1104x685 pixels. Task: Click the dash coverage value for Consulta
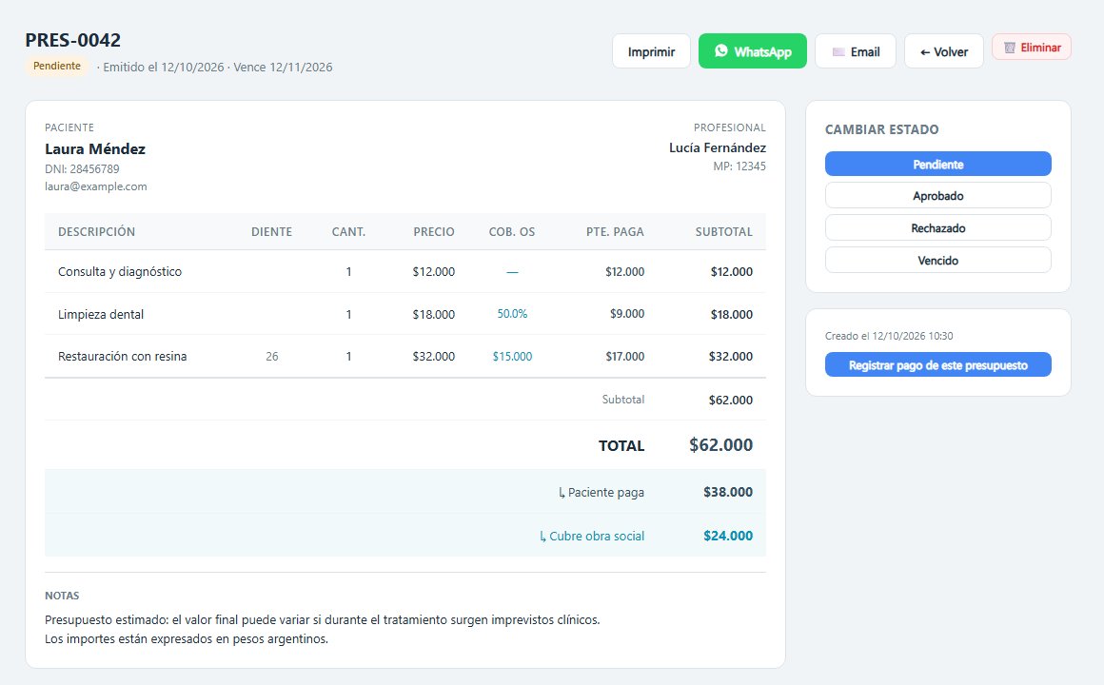point(512,272)
